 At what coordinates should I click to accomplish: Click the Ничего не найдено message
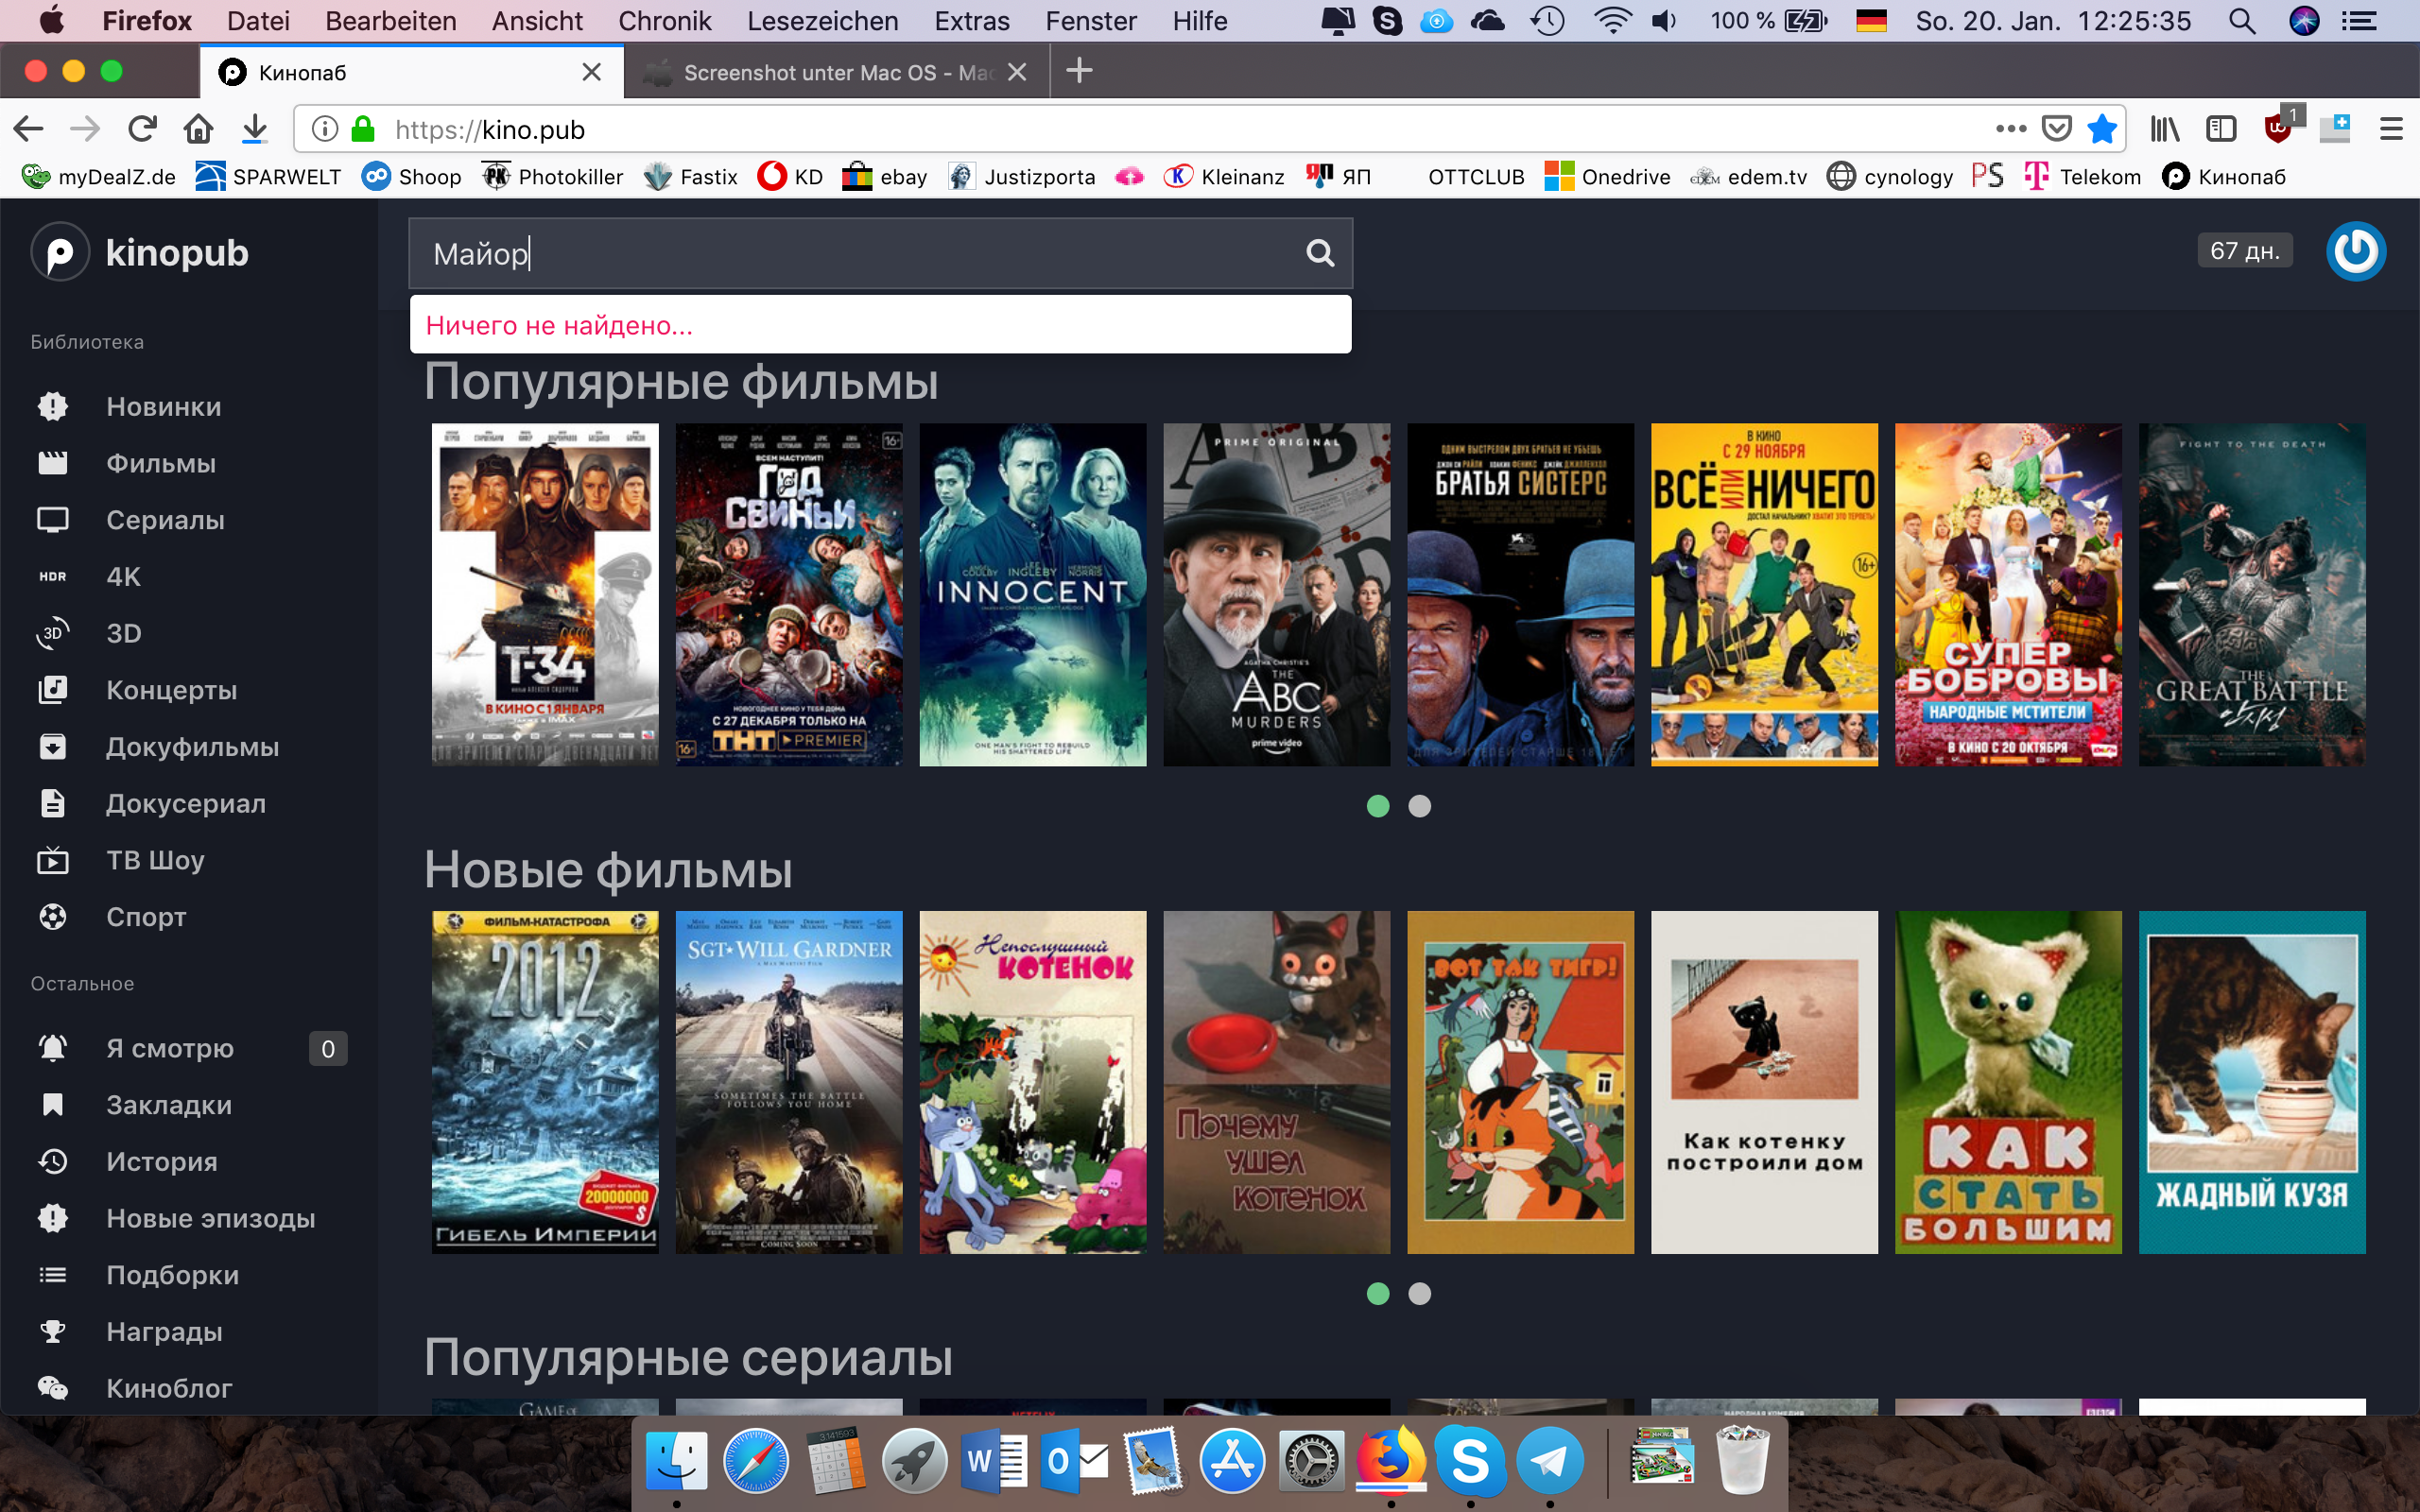coord(559,325)
